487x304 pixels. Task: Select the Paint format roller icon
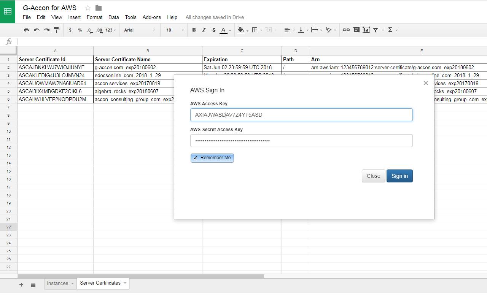coord(57,30)
